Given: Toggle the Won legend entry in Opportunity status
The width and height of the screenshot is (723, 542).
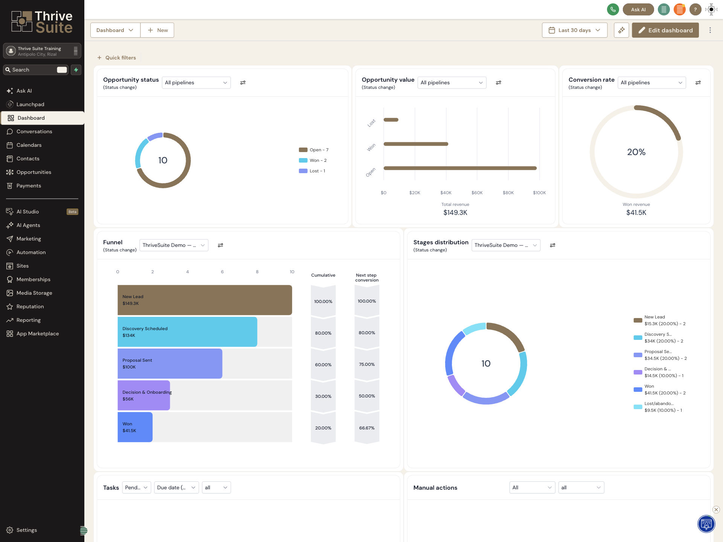Looking at the screenshot, I should click(313, 160).
